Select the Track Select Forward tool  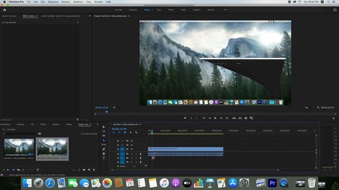[x=104, y=131]
